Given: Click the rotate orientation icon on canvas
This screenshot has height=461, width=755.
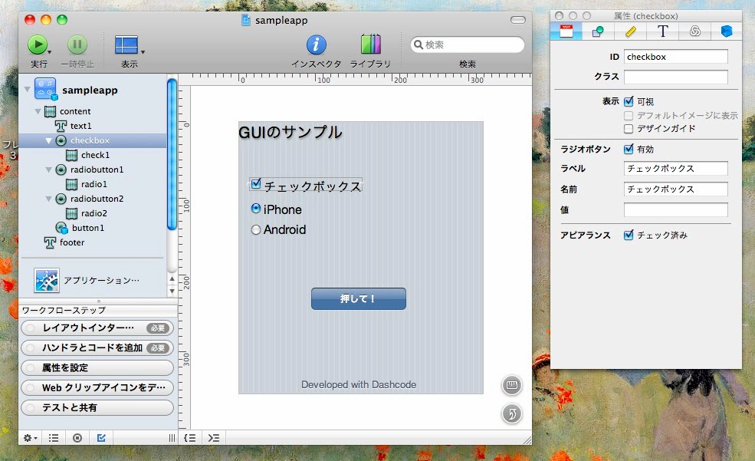Looking at the screenshot, I should (x=511, y=414).
